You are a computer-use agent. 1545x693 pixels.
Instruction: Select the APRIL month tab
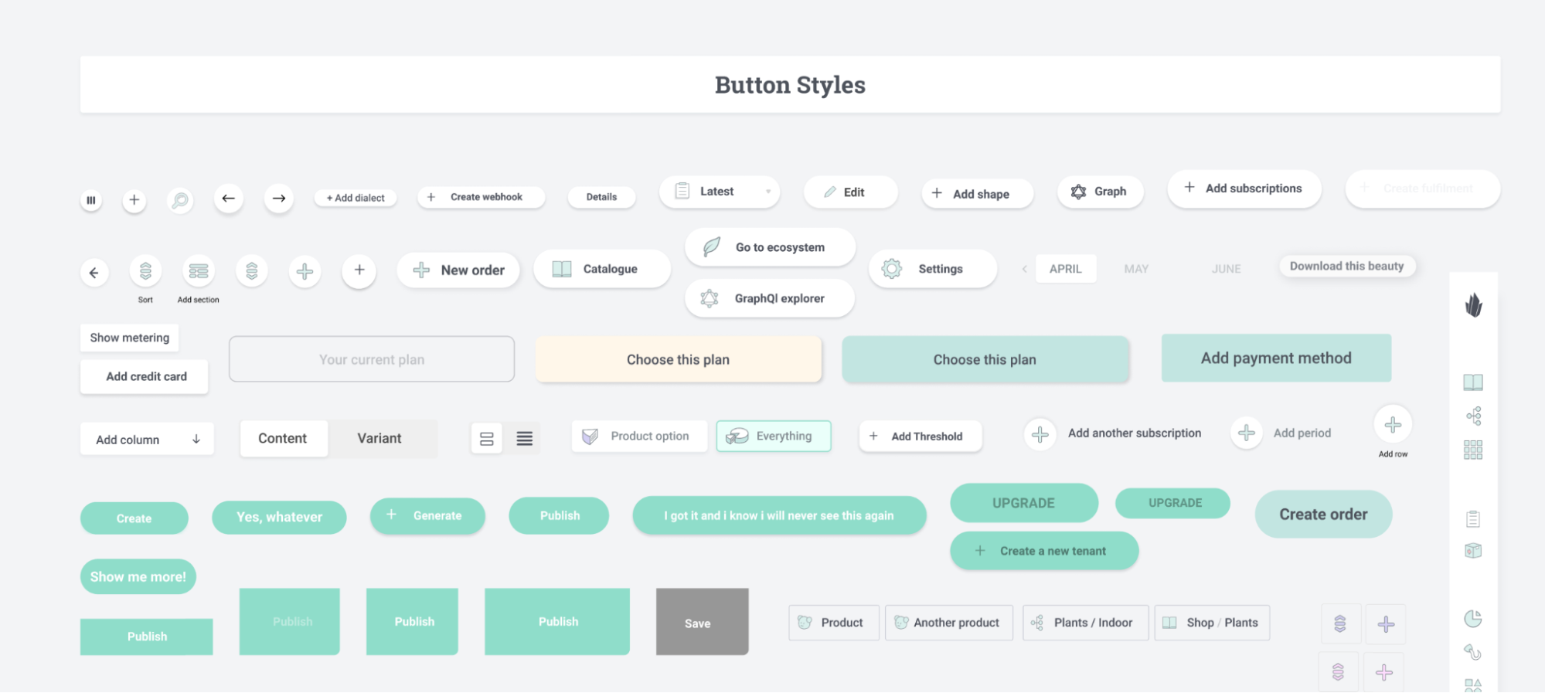click(x=1066, y=269)
